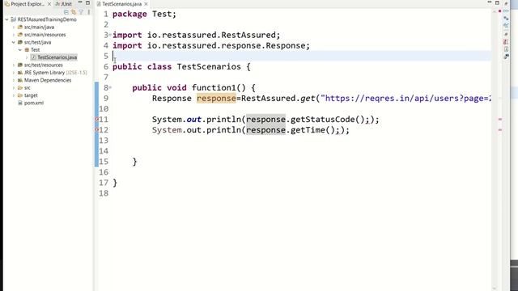
Task: Expand the src/test/resources folder
Action: tap(14, 65)
